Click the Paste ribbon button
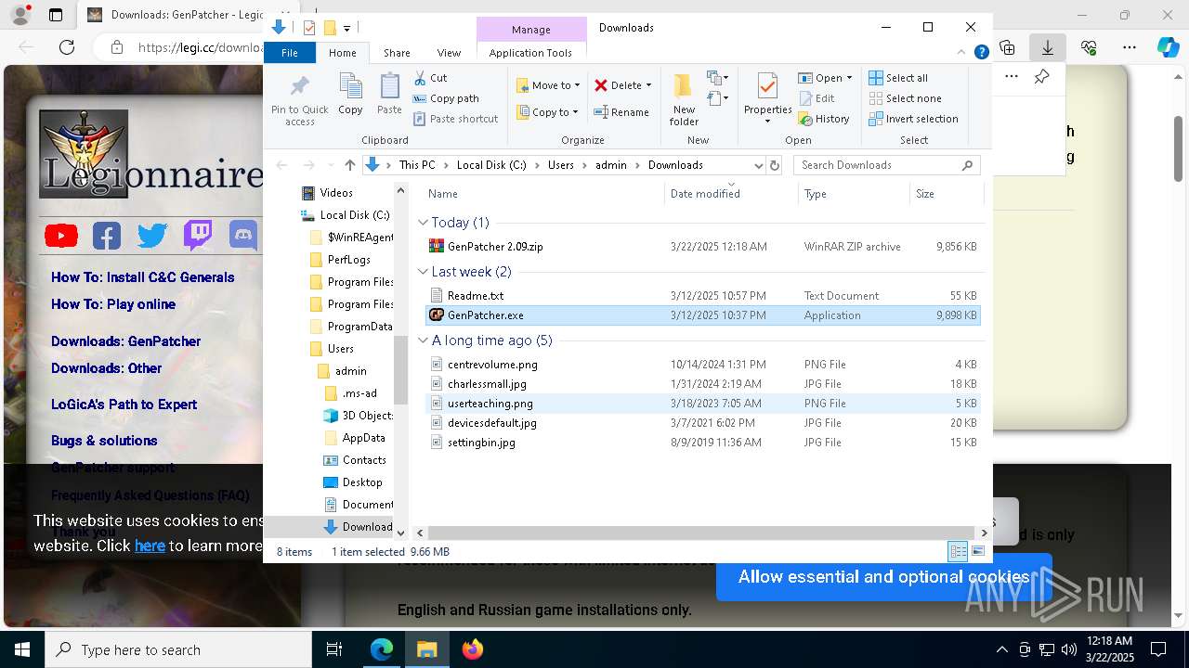Screen dimensions: 1189x668 tap(389, 96)
